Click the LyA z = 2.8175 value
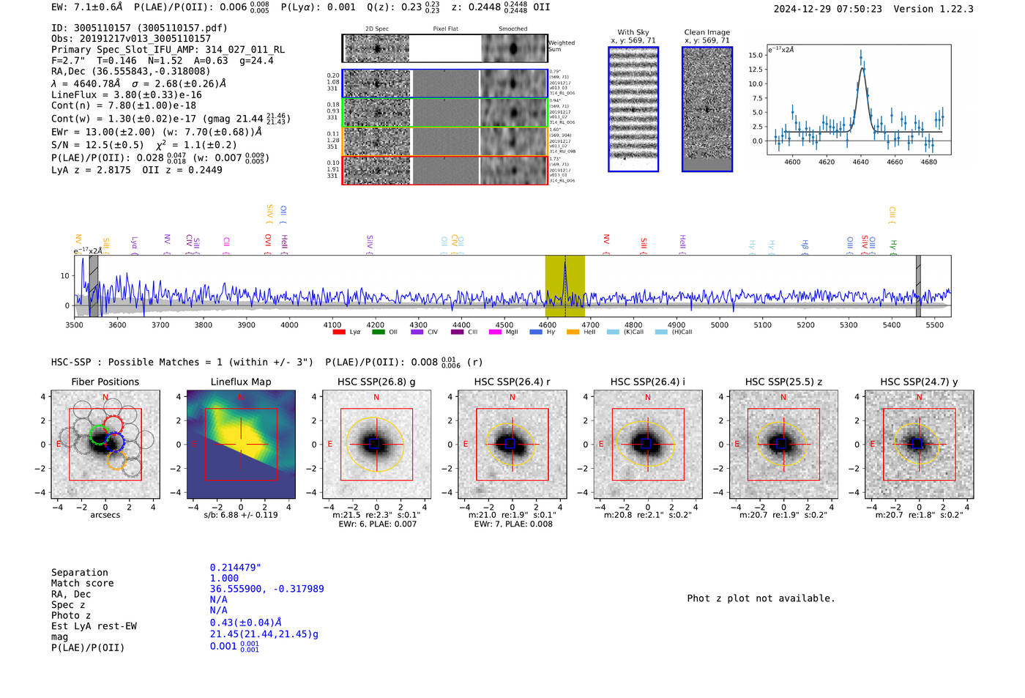 coord(91,170)
